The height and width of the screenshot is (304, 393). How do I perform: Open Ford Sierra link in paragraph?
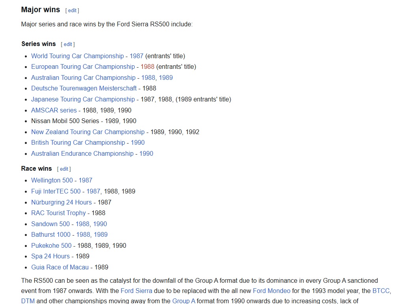[136, 291]
